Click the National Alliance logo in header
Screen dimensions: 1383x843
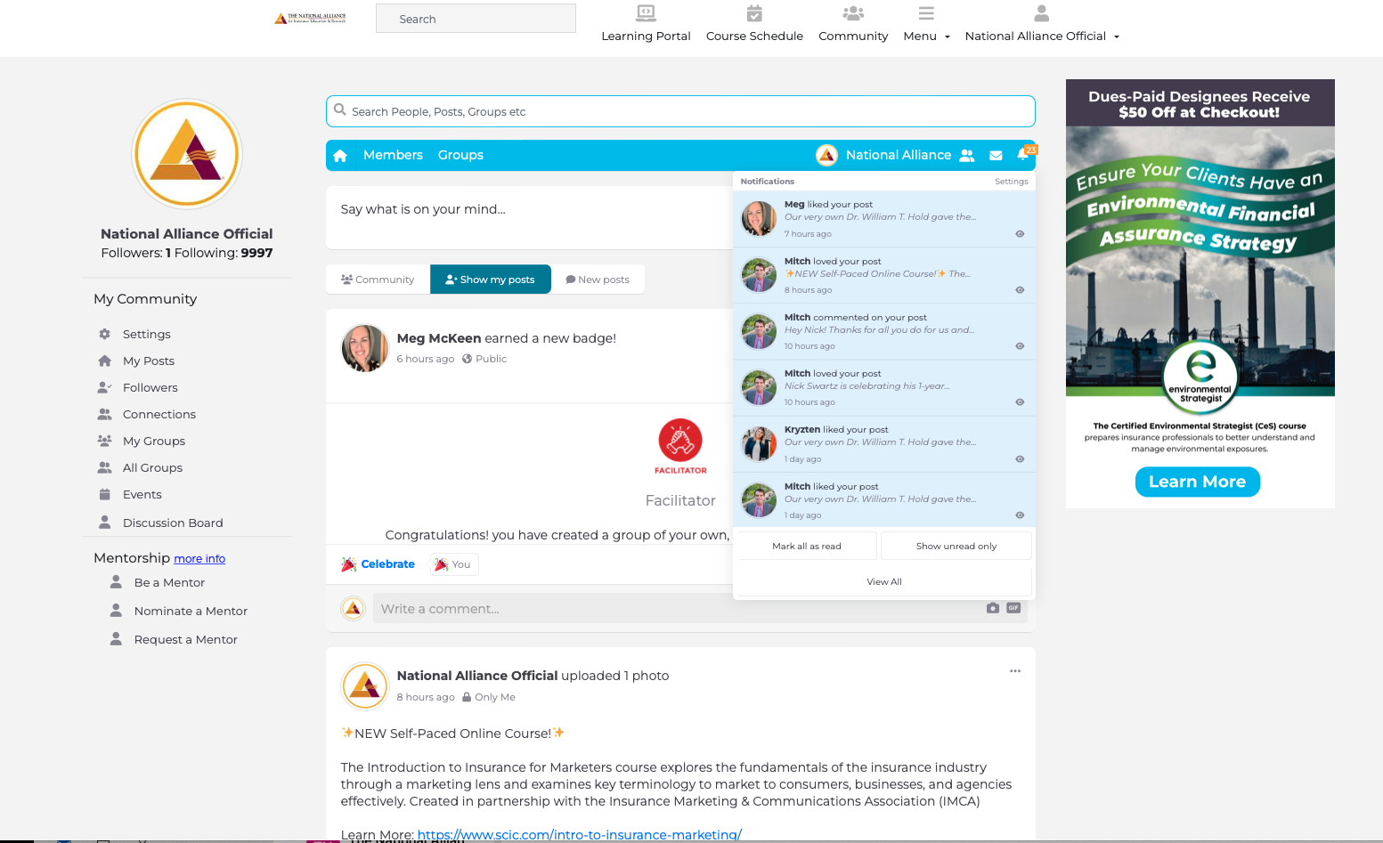[311, 18]
